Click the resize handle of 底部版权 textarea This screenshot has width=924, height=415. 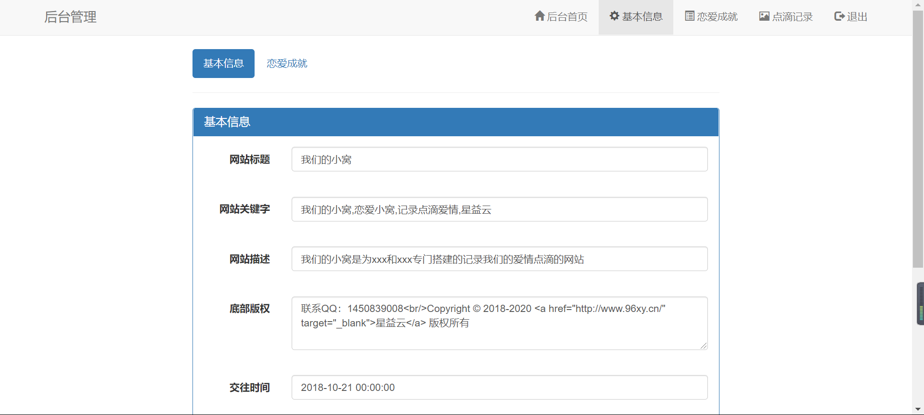704,346
